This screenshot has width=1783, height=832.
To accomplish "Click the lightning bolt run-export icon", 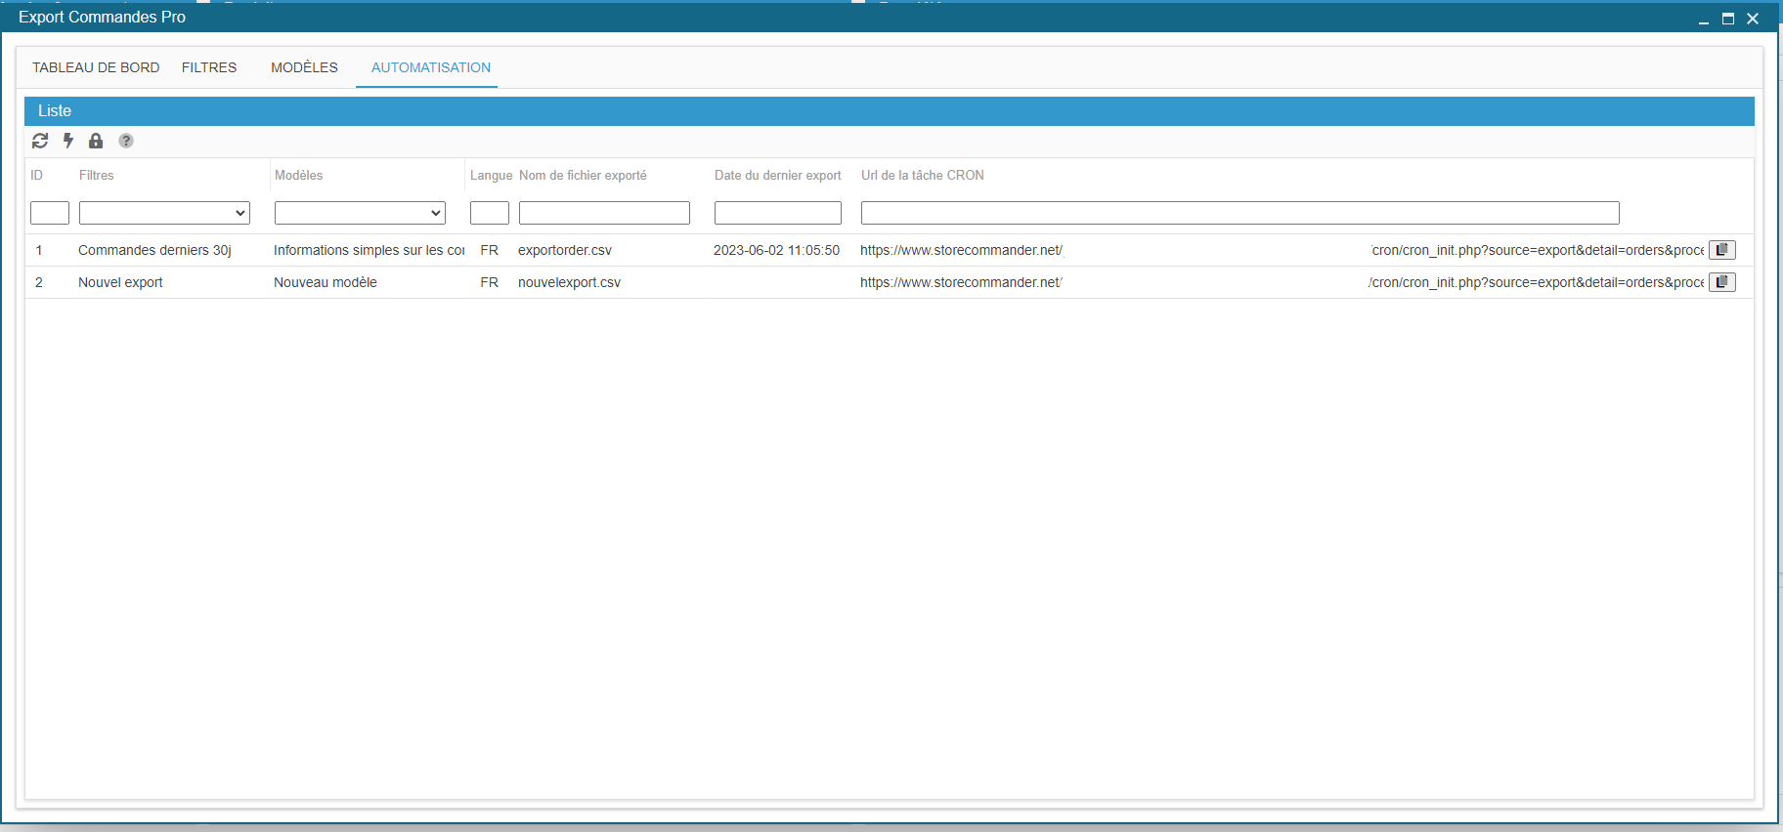I will (68, 141).
